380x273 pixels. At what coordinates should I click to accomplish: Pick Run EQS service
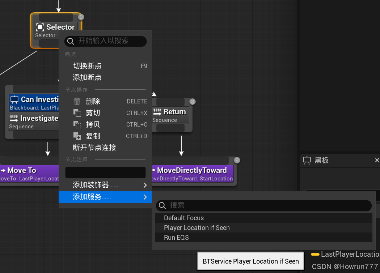(264, 238)
